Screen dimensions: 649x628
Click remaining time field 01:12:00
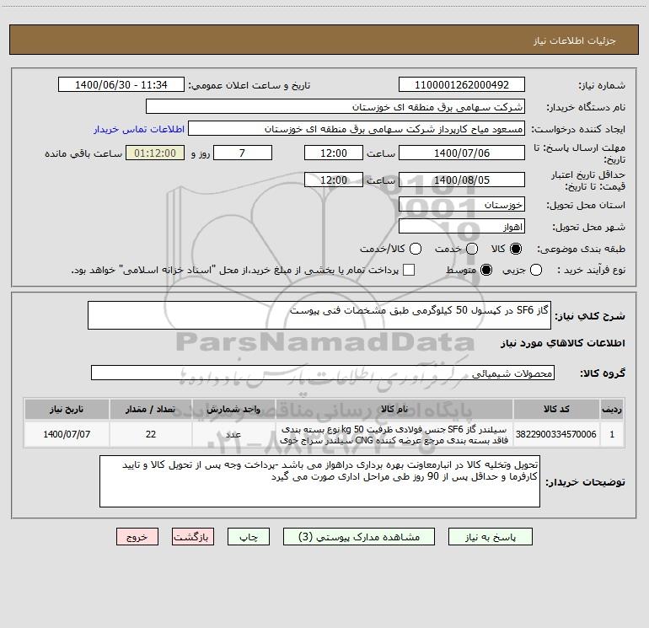tap(155, 153)
